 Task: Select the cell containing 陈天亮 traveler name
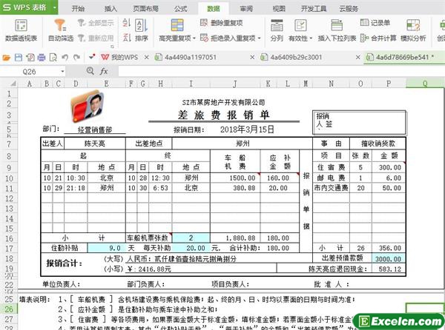[x=95, y=144]
